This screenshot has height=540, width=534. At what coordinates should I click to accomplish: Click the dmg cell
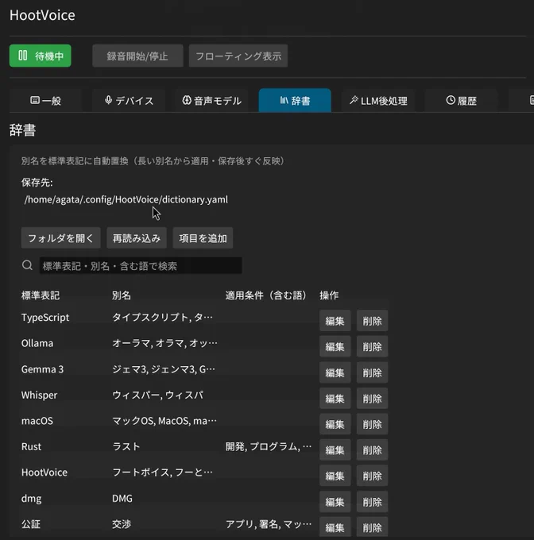click(31, 499)
